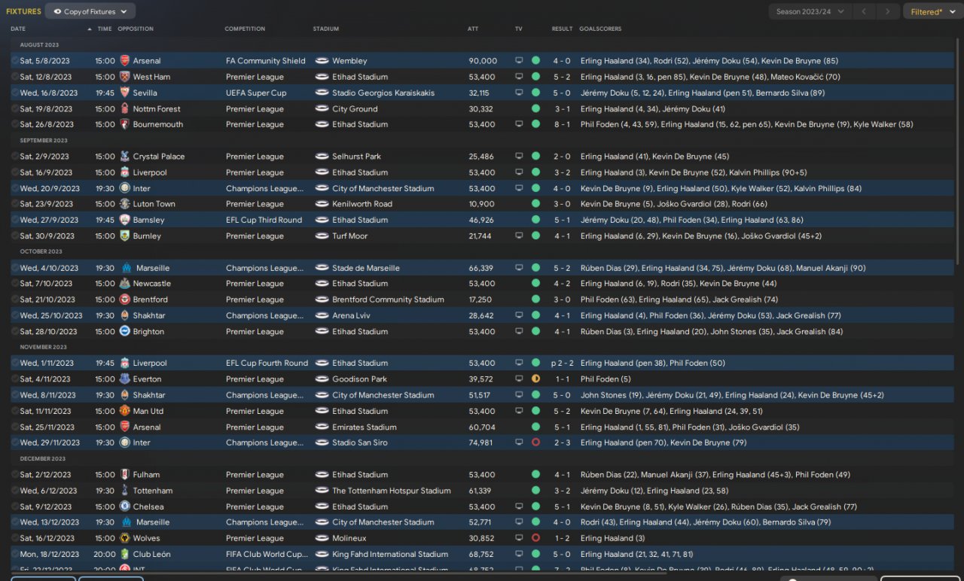Click the Chelsea club badge
Viewport: 964px width, 581px height.
coord(125,507)
